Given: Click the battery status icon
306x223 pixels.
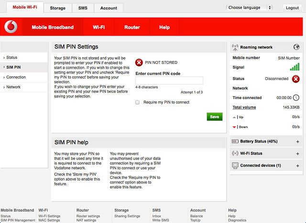Looking at the screenshot, I should pyautogui.click(x=235, y=142).
